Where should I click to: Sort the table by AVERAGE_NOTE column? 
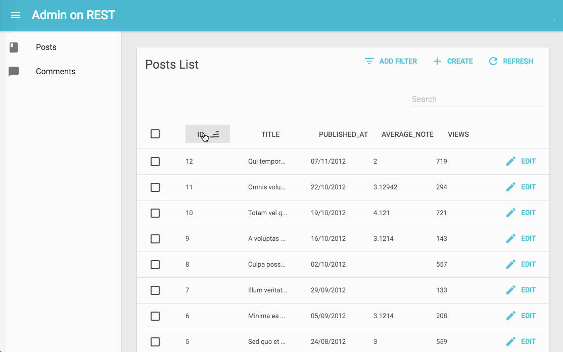tap(407, 134)
